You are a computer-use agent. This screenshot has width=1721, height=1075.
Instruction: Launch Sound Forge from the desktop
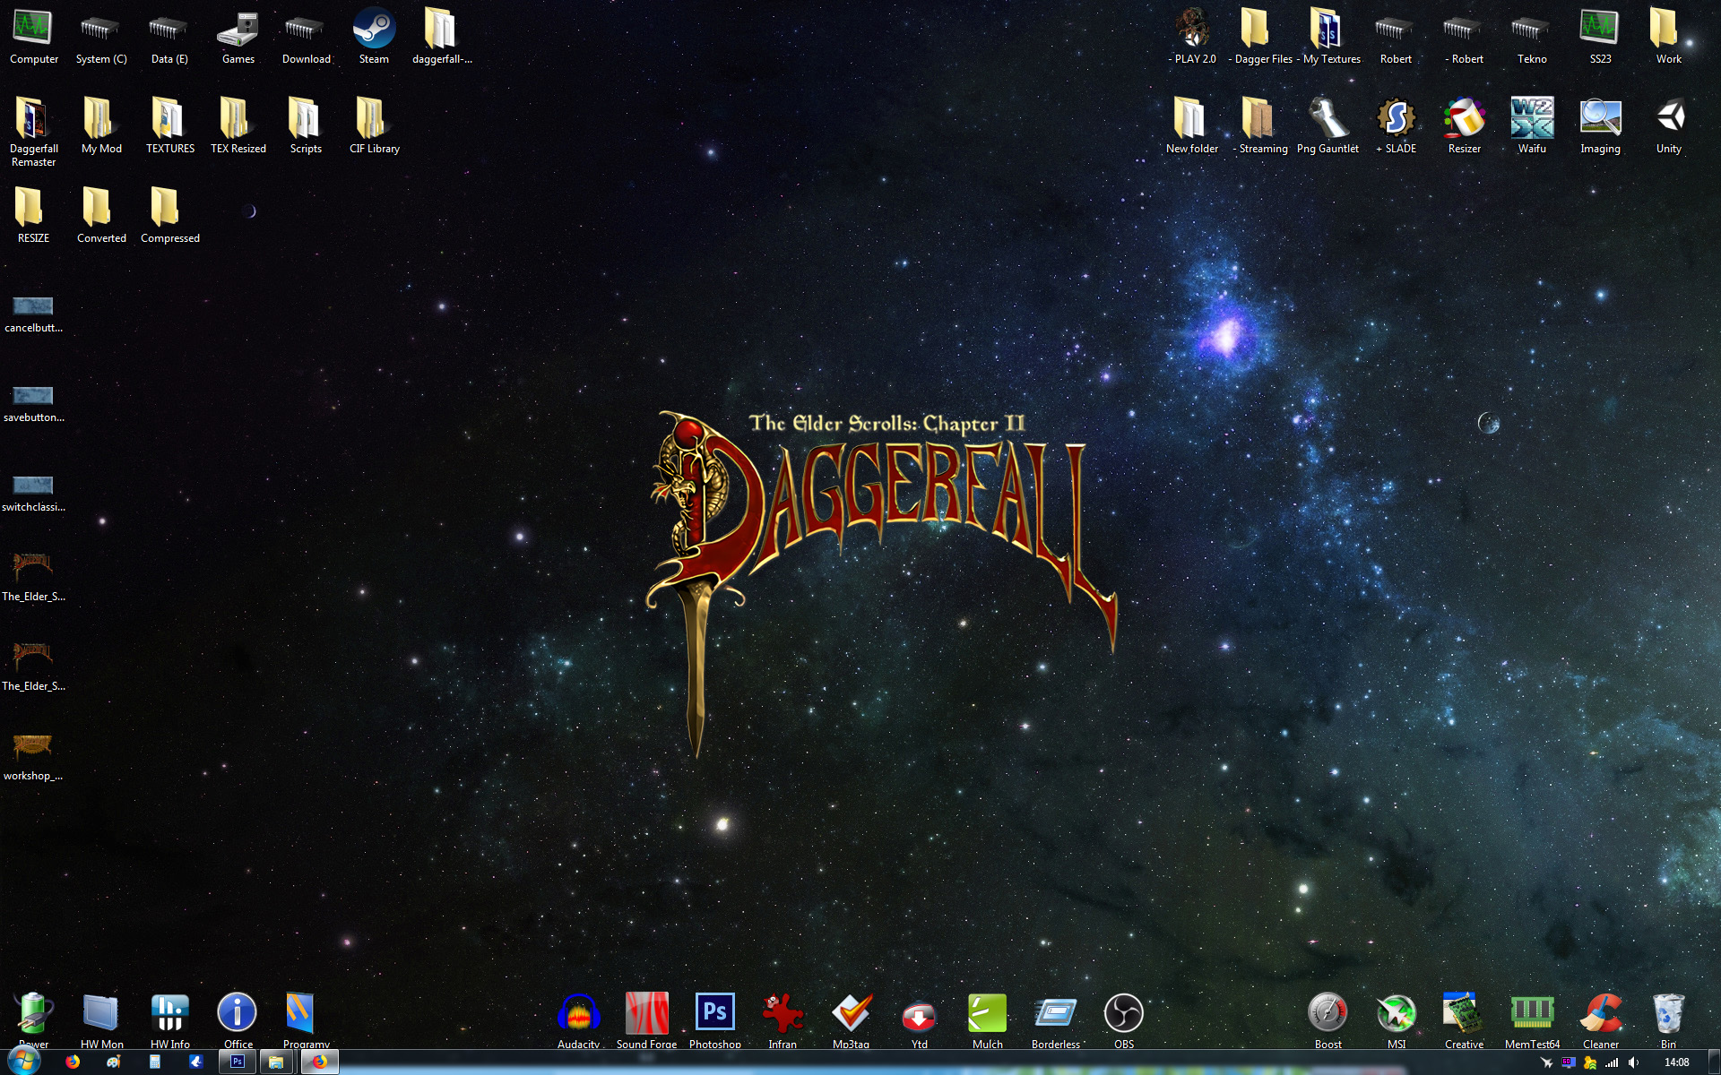[646, 1019]
